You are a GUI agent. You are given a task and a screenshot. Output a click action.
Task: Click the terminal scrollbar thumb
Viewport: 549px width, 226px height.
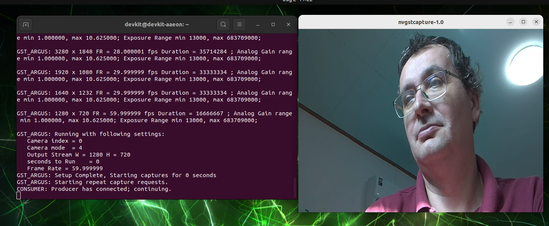click(295, 187)
